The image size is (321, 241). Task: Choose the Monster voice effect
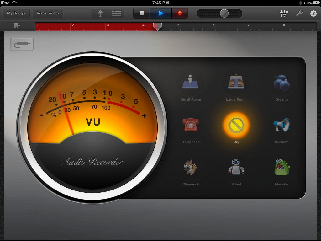click(282, 167)
